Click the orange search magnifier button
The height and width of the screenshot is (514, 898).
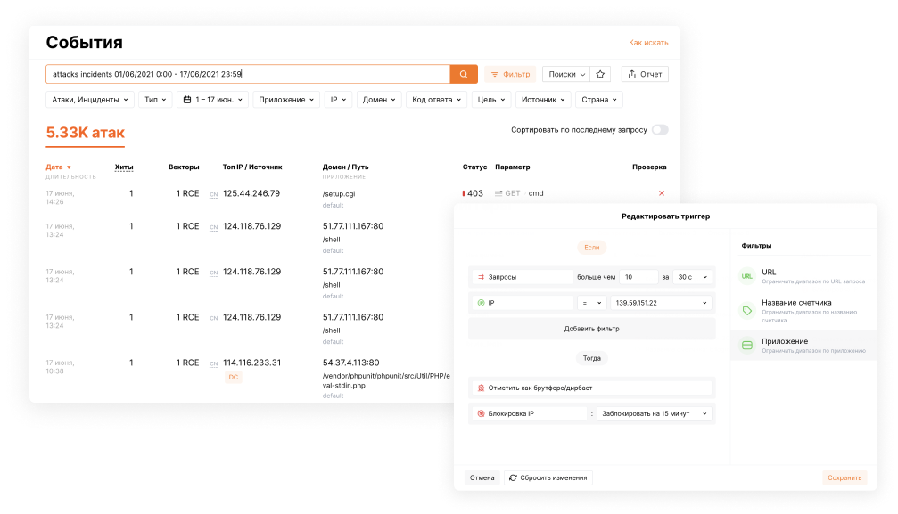pos(464,75)
